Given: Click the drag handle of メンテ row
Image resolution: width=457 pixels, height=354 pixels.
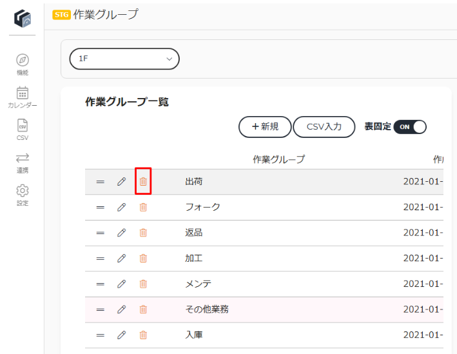Looking at the screenshot, I should pos(101,284).
